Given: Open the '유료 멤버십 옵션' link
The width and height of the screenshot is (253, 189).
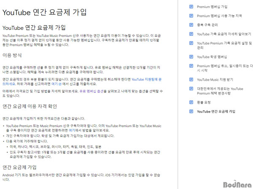Looking at the screenshot, I should [92, 91].
